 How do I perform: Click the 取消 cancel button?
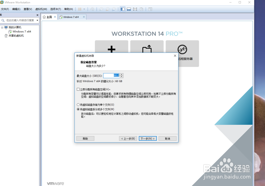tap(167, 139)
